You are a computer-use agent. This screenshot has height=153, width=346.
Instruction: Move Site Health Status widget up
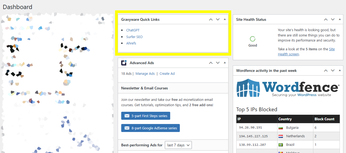pos(326,19)
